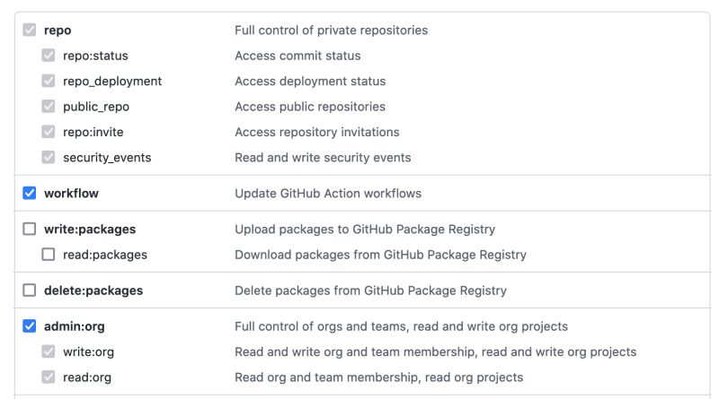Enable the read:packages scope checkbox
The image size is (719, 399).
(x=49, y=255)
